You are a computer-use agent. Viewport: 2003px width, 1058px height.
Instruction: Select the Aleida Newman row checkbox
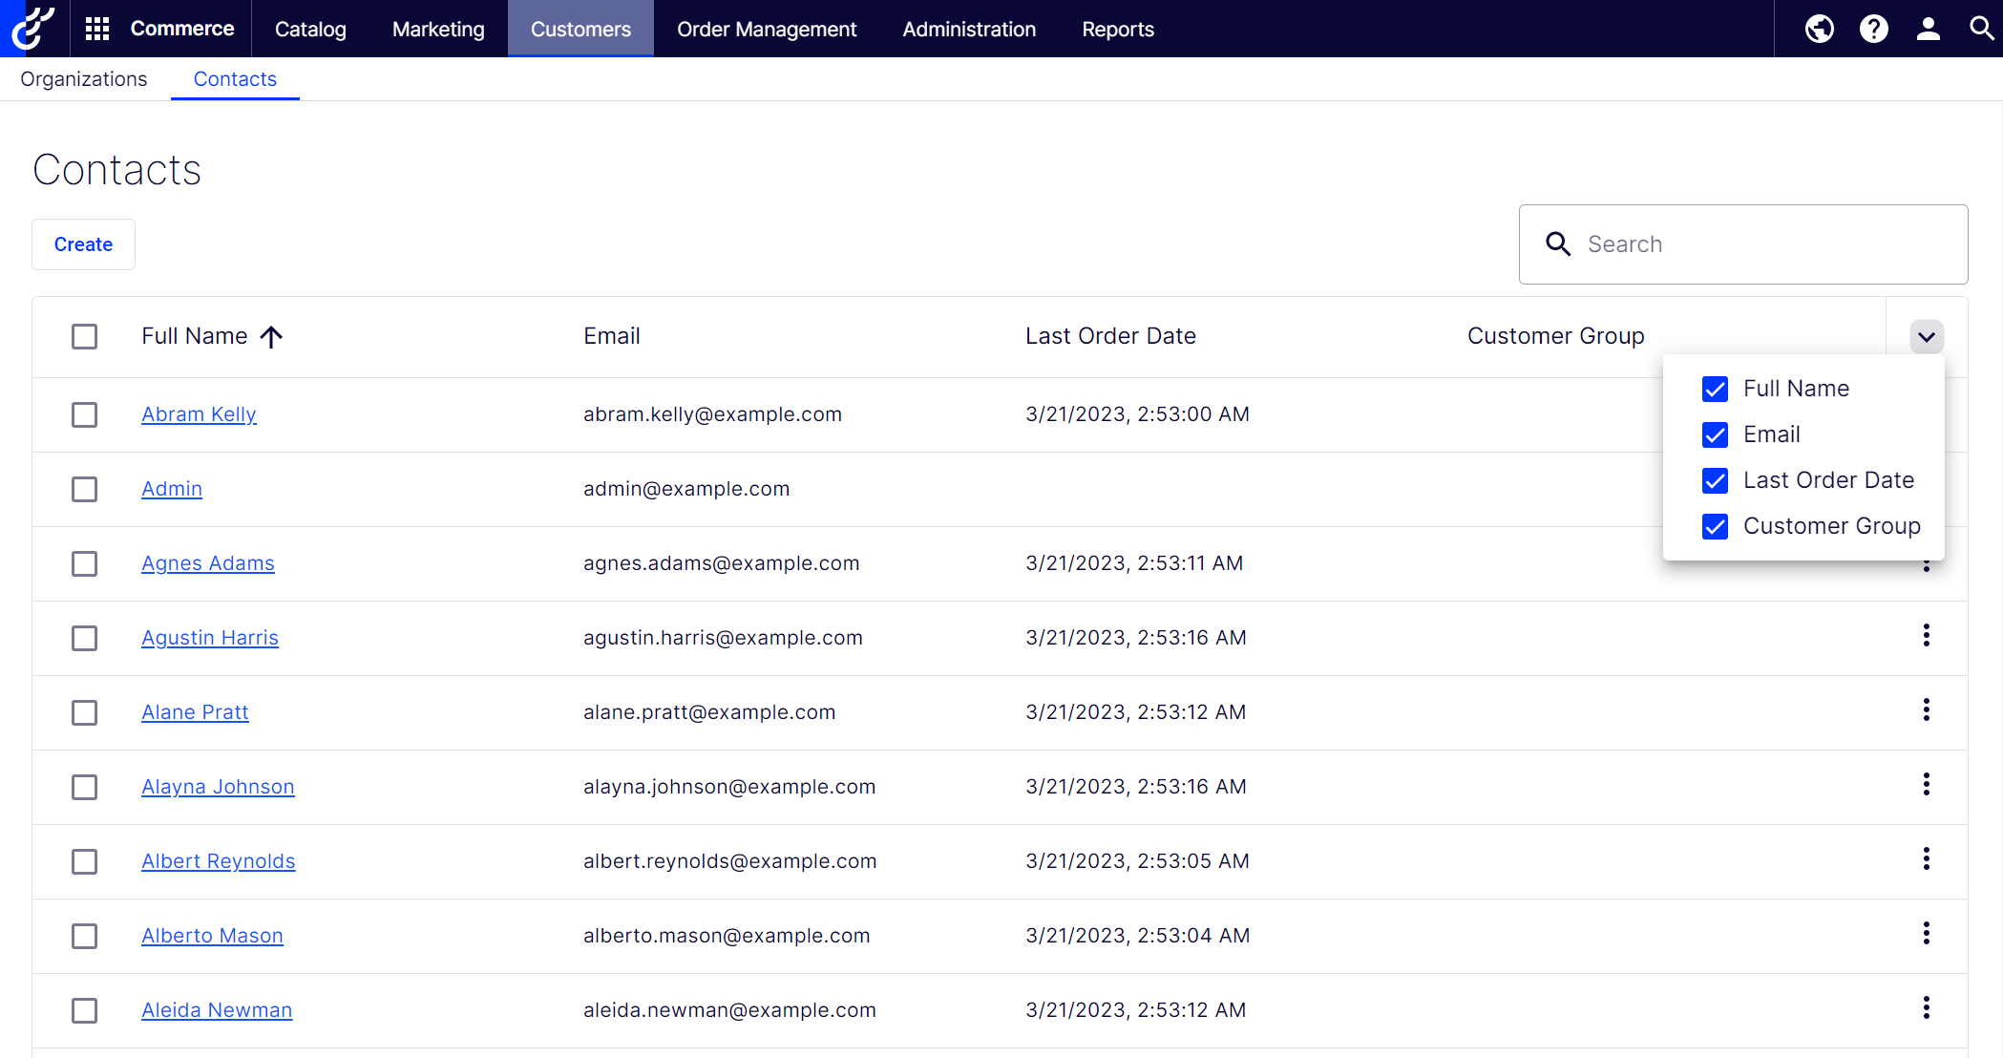point(85,1010)
